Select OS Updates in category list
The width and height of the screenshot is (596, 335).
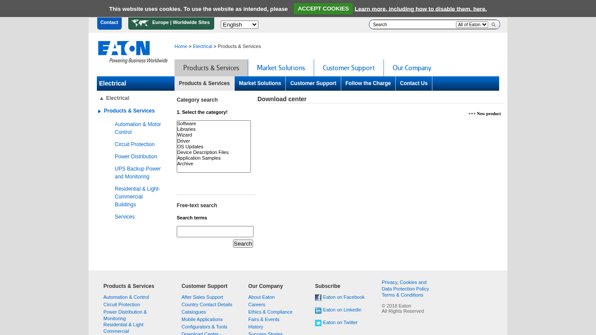tap(213, 147)
